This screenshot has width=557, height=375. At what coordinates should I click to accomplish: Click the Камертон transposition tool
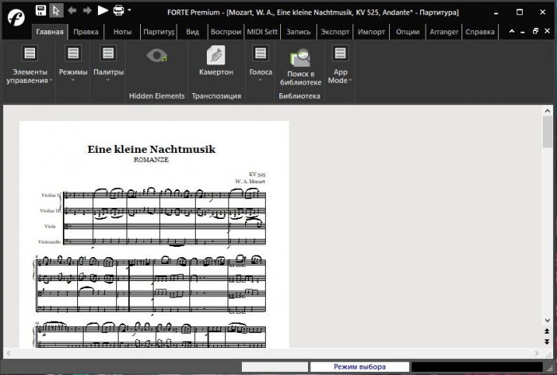[216, 61]
